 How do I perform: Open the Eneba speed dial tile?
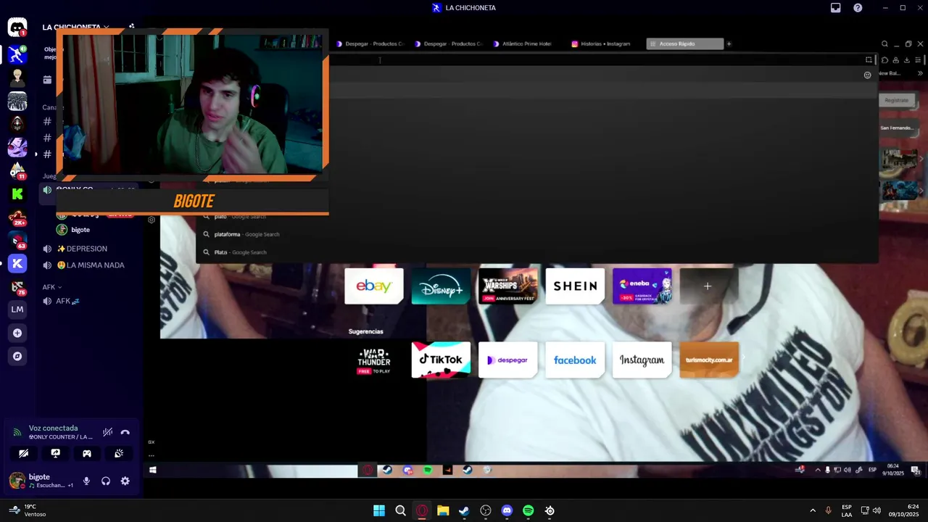pyautogui.click(x=642, y=286)
